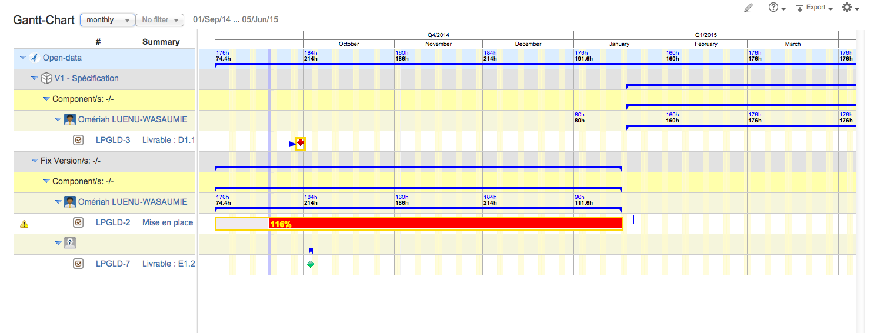877x333 pixels.
Task: Open the LPGLD-3 issue link
Action: 113,140
